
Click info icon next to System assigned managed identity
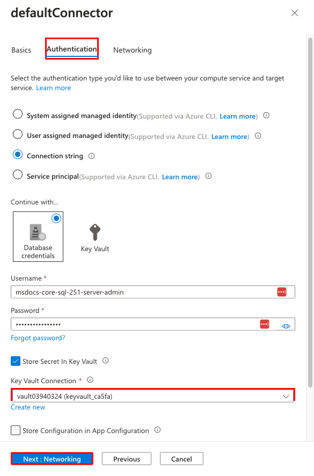pos(266,115)
